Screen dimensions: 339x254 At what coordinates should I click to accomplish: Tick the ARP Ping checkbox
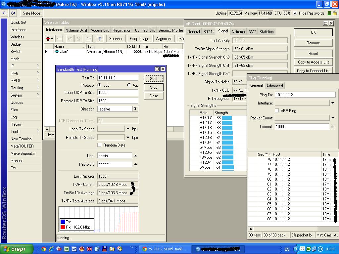tap(277, 111)
